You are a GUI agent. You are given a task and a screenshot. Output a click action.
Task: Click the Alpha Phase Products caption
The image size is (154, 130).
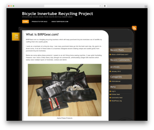click(x=65, y=118)
